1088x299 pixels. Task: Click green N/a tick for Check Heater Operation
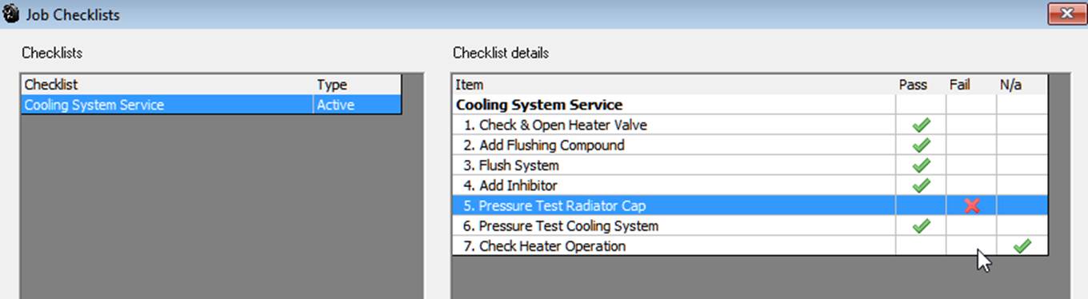pos(1022,246)
